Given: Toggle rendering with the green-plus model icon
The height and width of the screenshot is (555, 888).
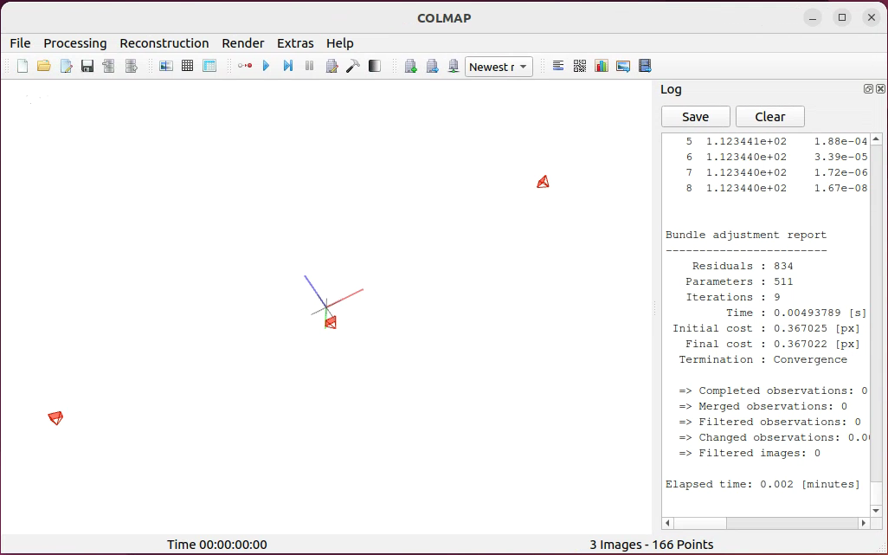Looking at the screenshot, I should pos(410,67).
